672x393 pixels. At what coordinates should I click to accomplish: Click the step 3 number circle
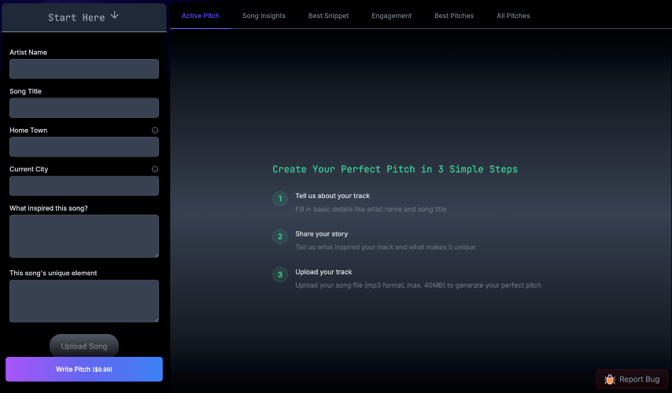(280, 274)
